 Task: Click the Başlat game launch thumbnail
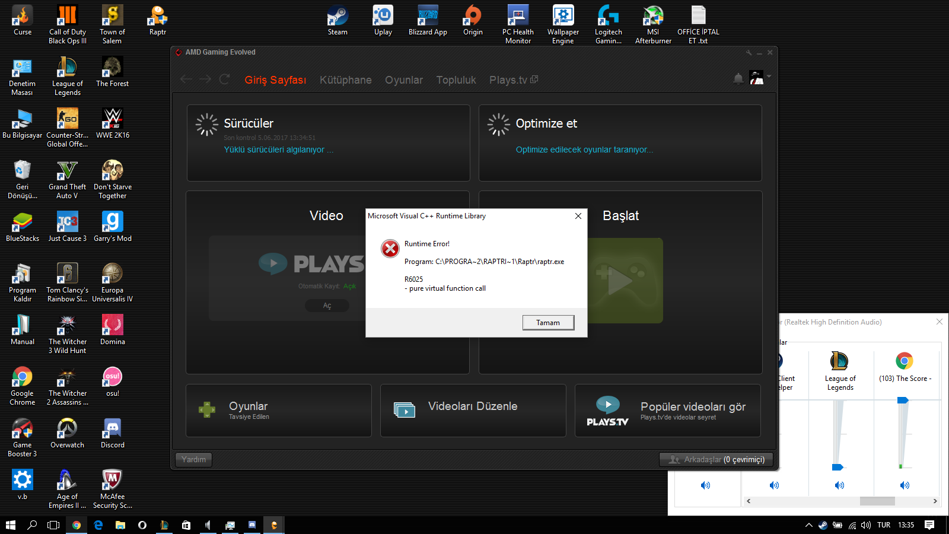coord(625,281)
